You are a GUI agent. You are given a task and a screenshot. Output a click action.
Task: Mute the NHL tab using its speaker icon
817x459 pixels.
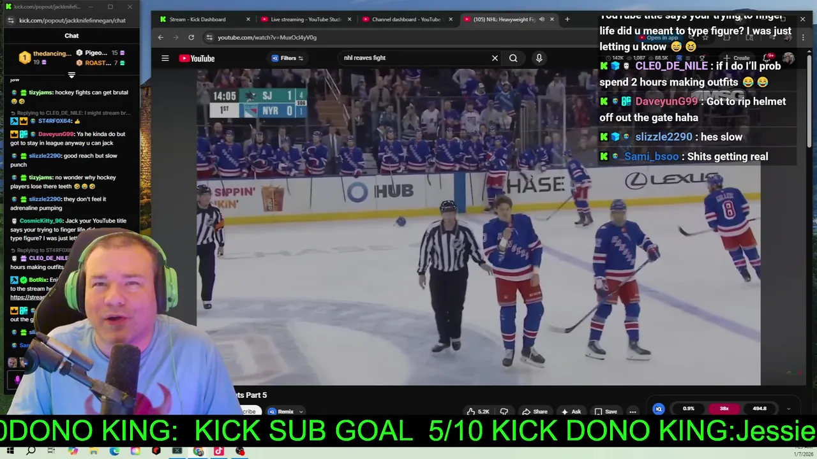tap(542, 19)
